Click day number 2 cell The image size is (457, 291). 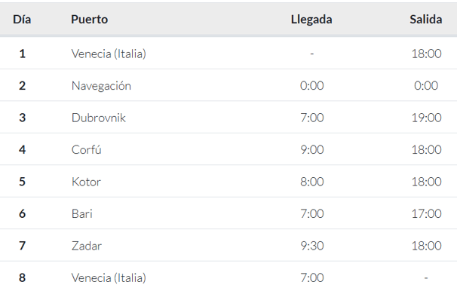click(22, 86)
